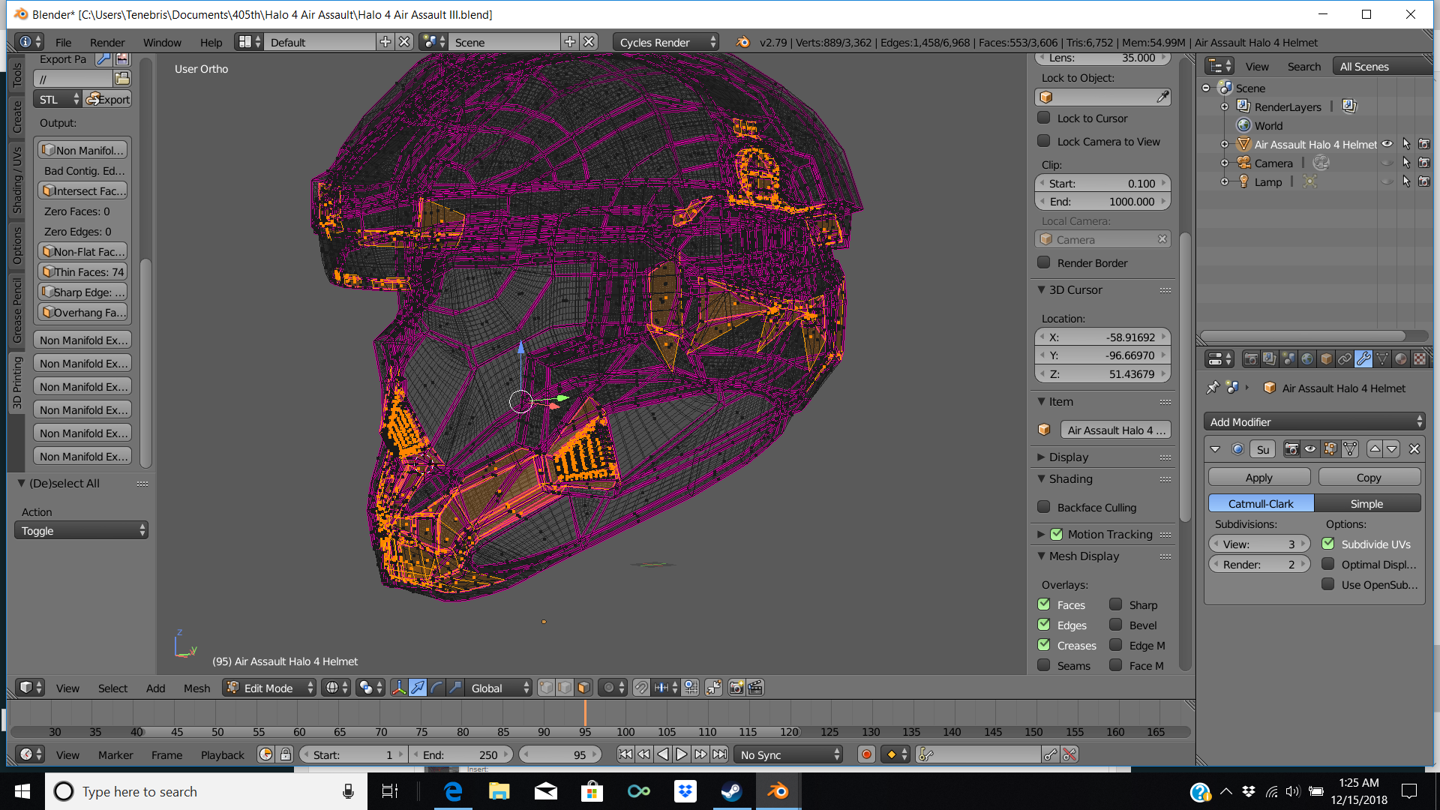
Task: Open the Scene properties tab
Action: [x=1288, y=359]
